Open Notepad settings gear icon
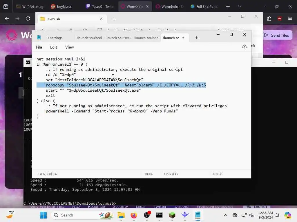Image resolution: width=297 pixels, height=222 pixels. (244, 47)
